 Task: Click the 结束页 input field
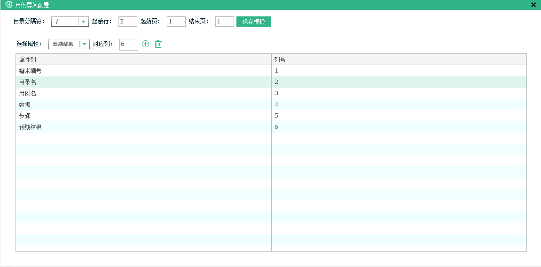[225, 22]
